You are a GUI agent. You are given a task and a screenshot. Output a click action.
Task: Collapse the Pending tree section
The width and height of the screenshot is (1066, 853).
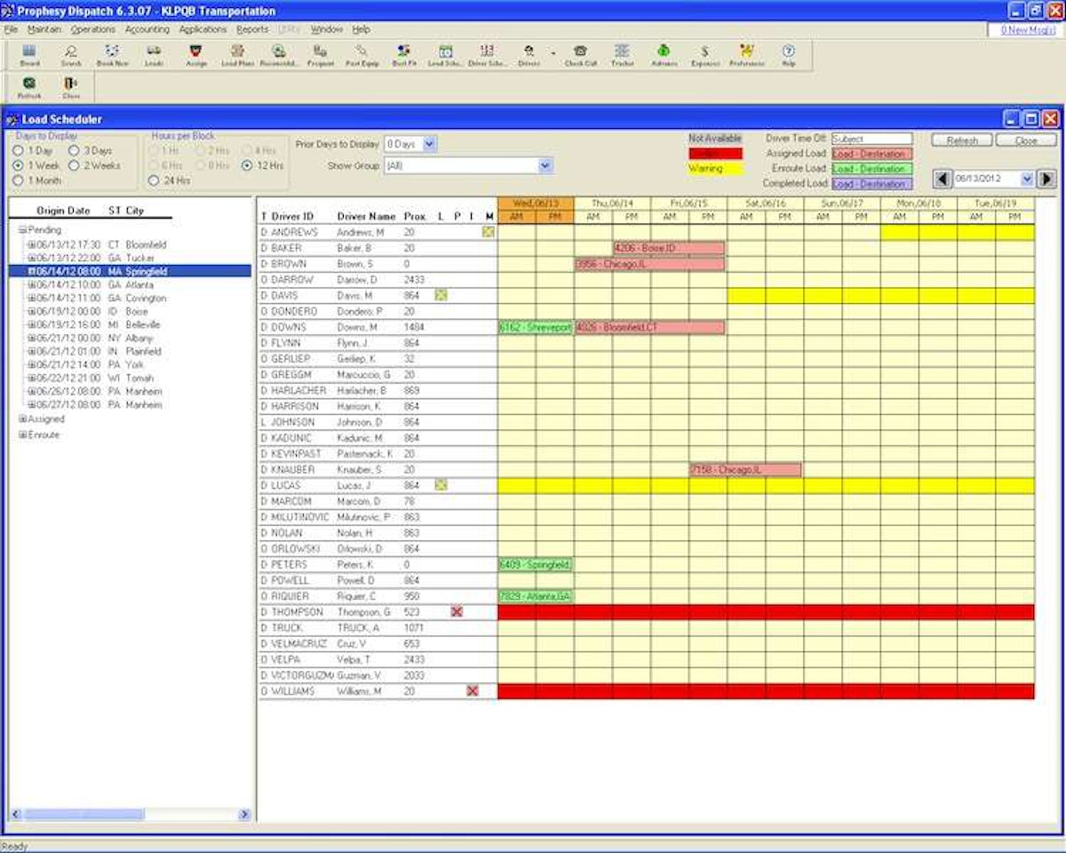tap(20, 229)
